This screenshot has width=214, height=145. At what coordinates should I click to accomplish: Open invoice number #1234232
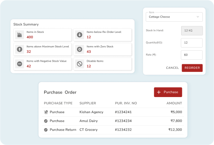click(123, 130)
